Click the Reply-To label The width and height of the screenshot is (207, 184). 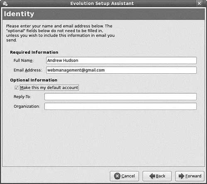[22, 97]
